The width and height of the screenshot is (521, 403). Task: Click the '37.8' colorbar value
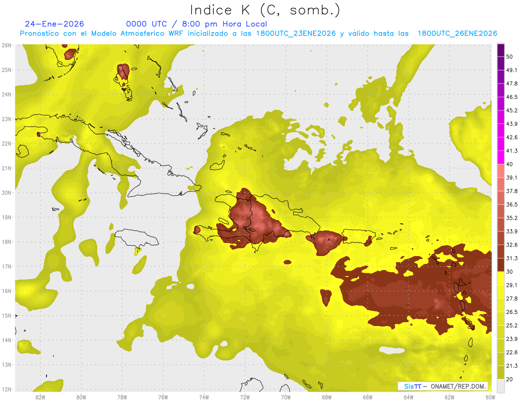[512, 191]
